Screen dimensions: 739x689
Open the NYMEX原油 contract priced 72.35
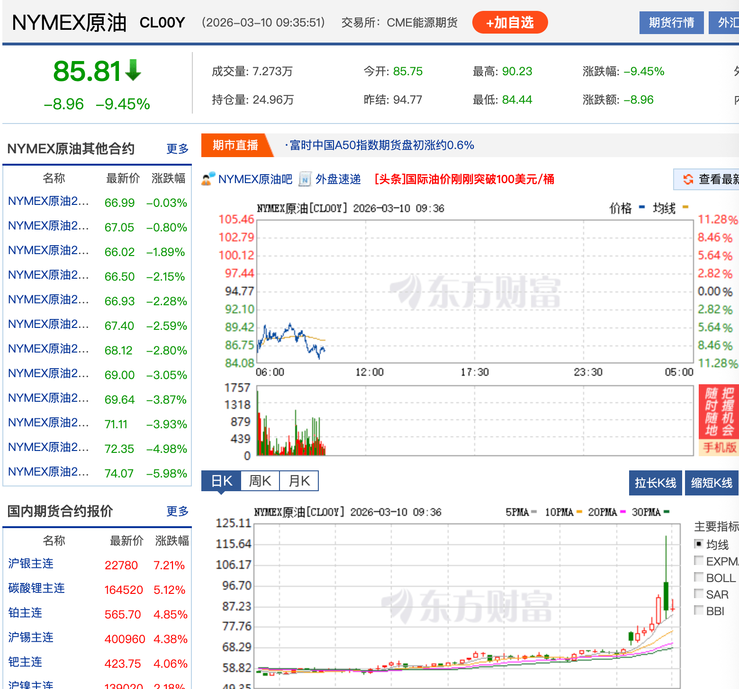point(48,448)
